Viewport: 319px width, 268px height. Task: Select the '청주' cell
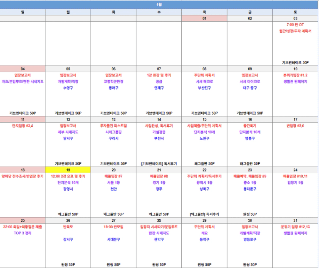point(159,189)
